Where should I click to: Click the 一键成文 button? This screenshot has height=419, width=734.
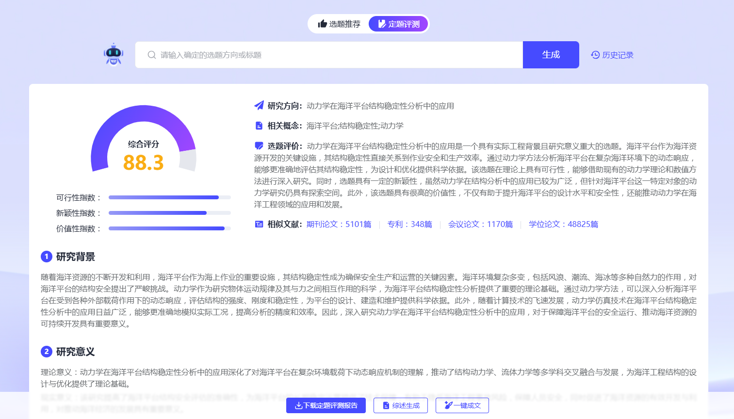(x=462, y=405)
